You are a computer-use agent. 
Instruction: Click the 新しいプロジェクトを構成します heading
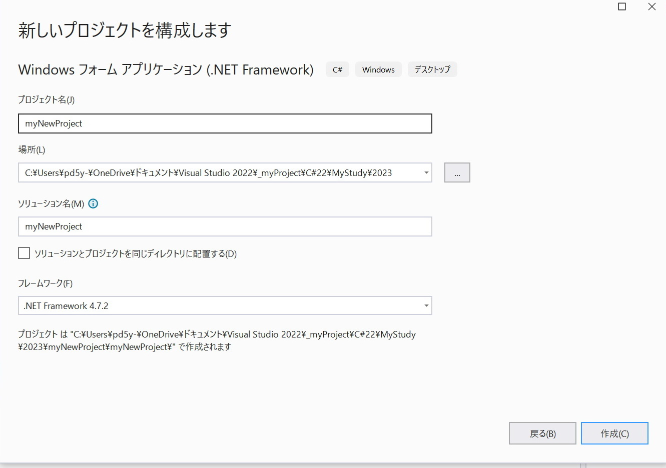click(x=125, y=30)
